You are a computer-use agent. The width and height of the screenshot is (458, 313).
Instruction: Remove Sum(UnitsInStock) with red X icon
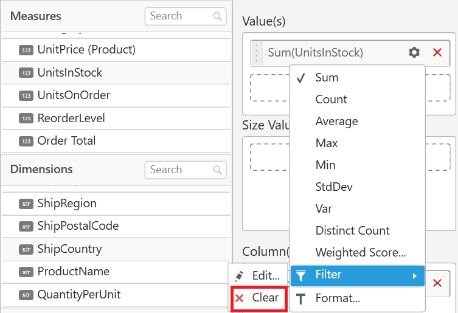pos(437,53)
